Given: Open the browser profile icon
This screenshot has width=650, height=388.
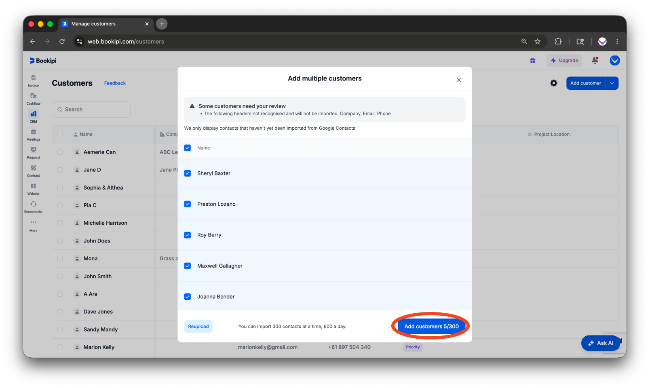Looking at the screenshot, I should click(602, 41).
